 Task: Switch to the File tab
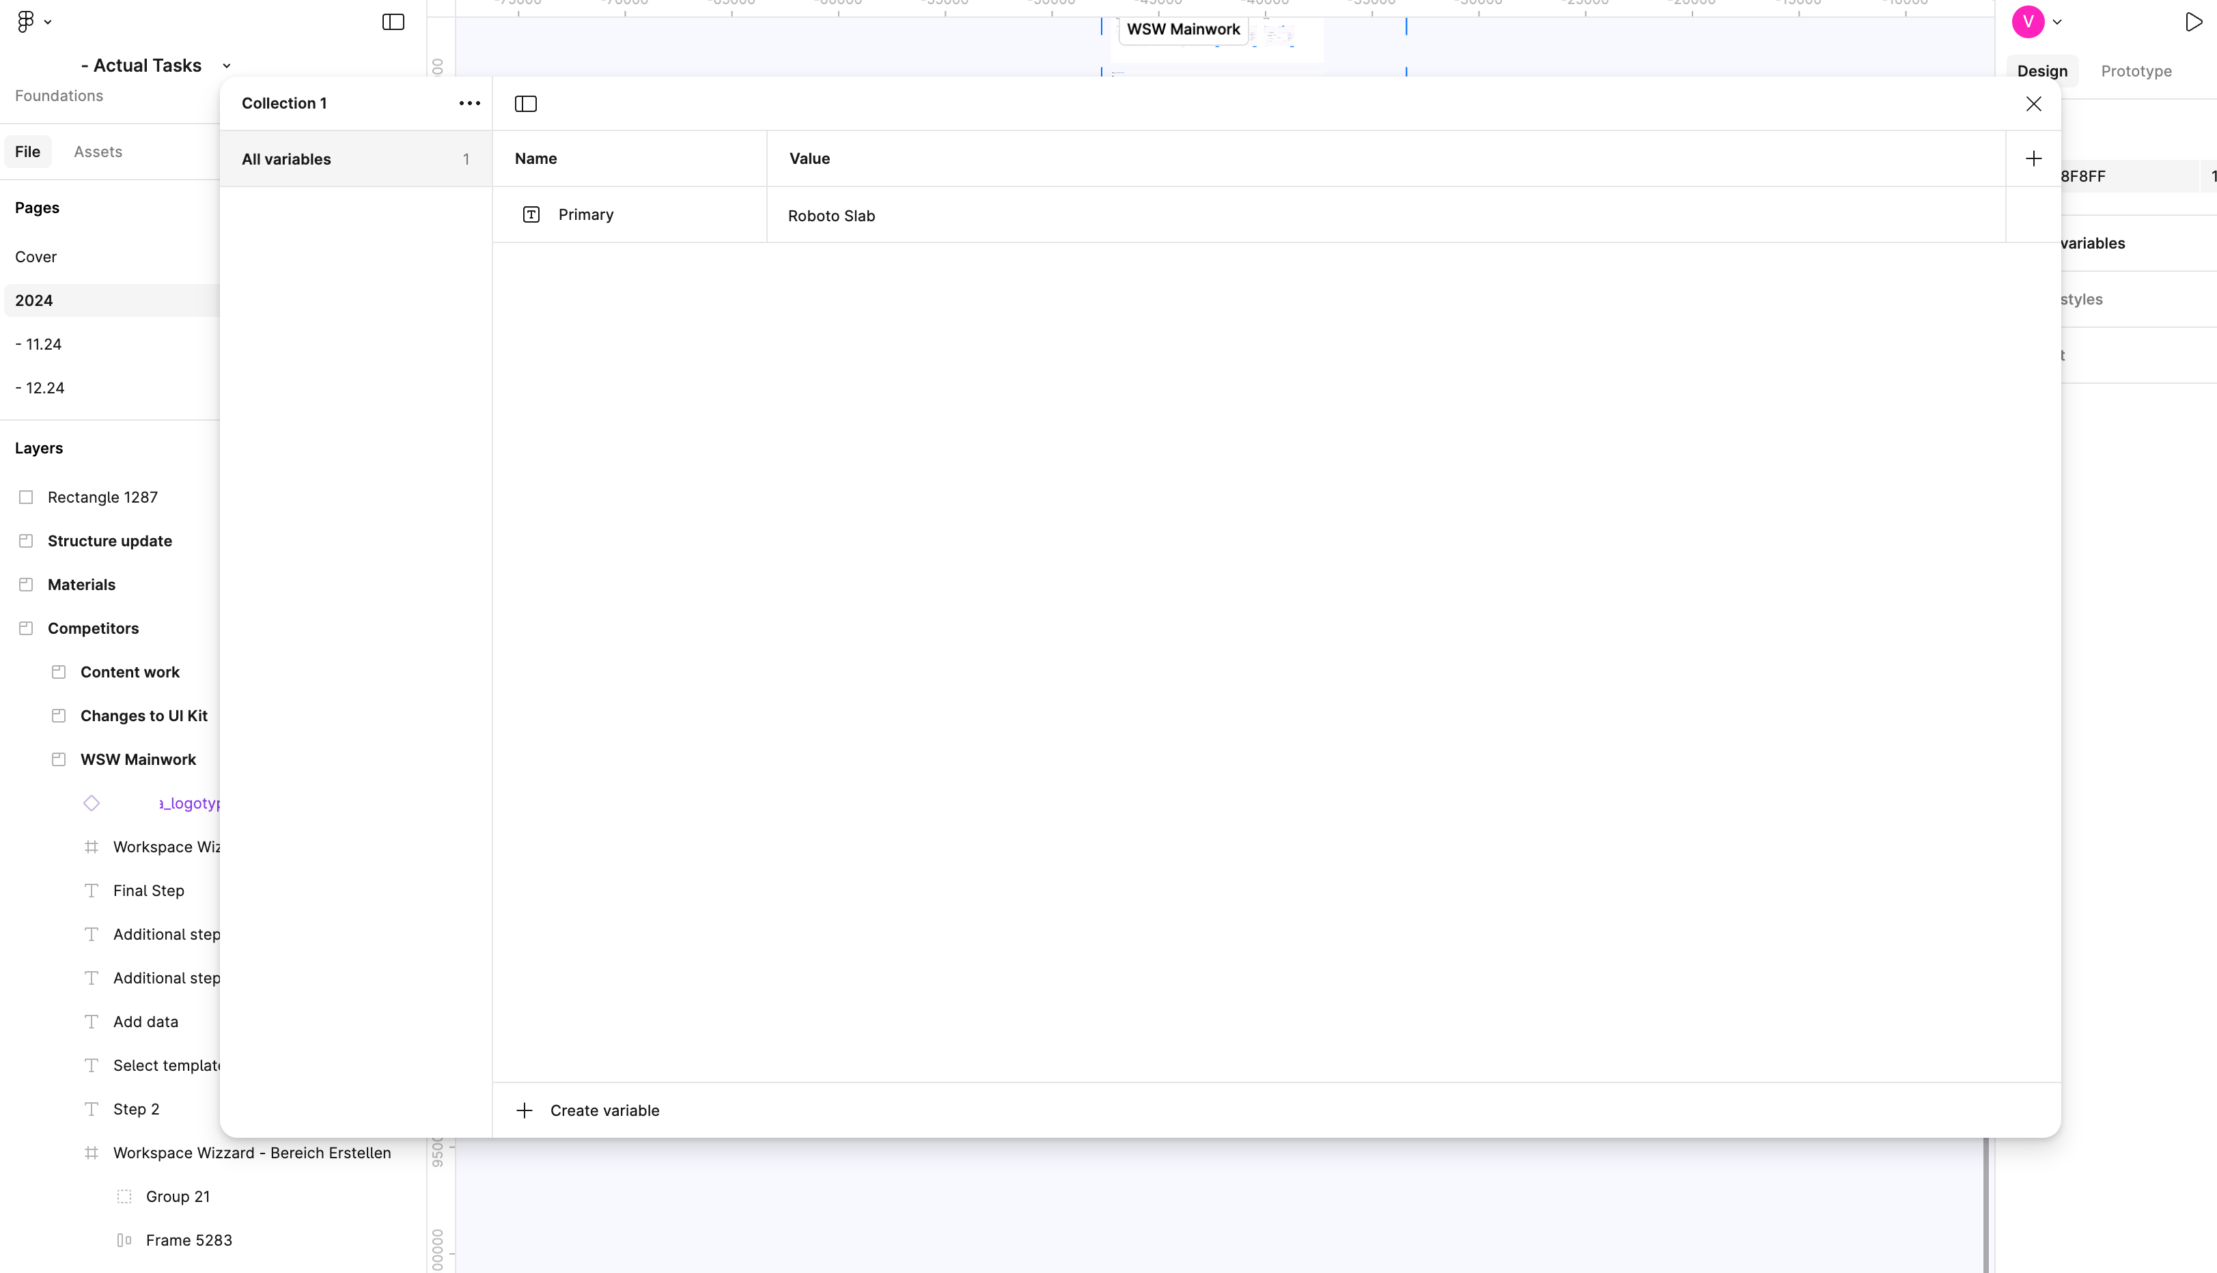pyautogui.click(x=28, y=152)
